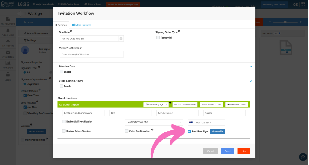Click the Signing Order Type info icon
The height and width of the screenshot is (165, 309).
(179, 31)
